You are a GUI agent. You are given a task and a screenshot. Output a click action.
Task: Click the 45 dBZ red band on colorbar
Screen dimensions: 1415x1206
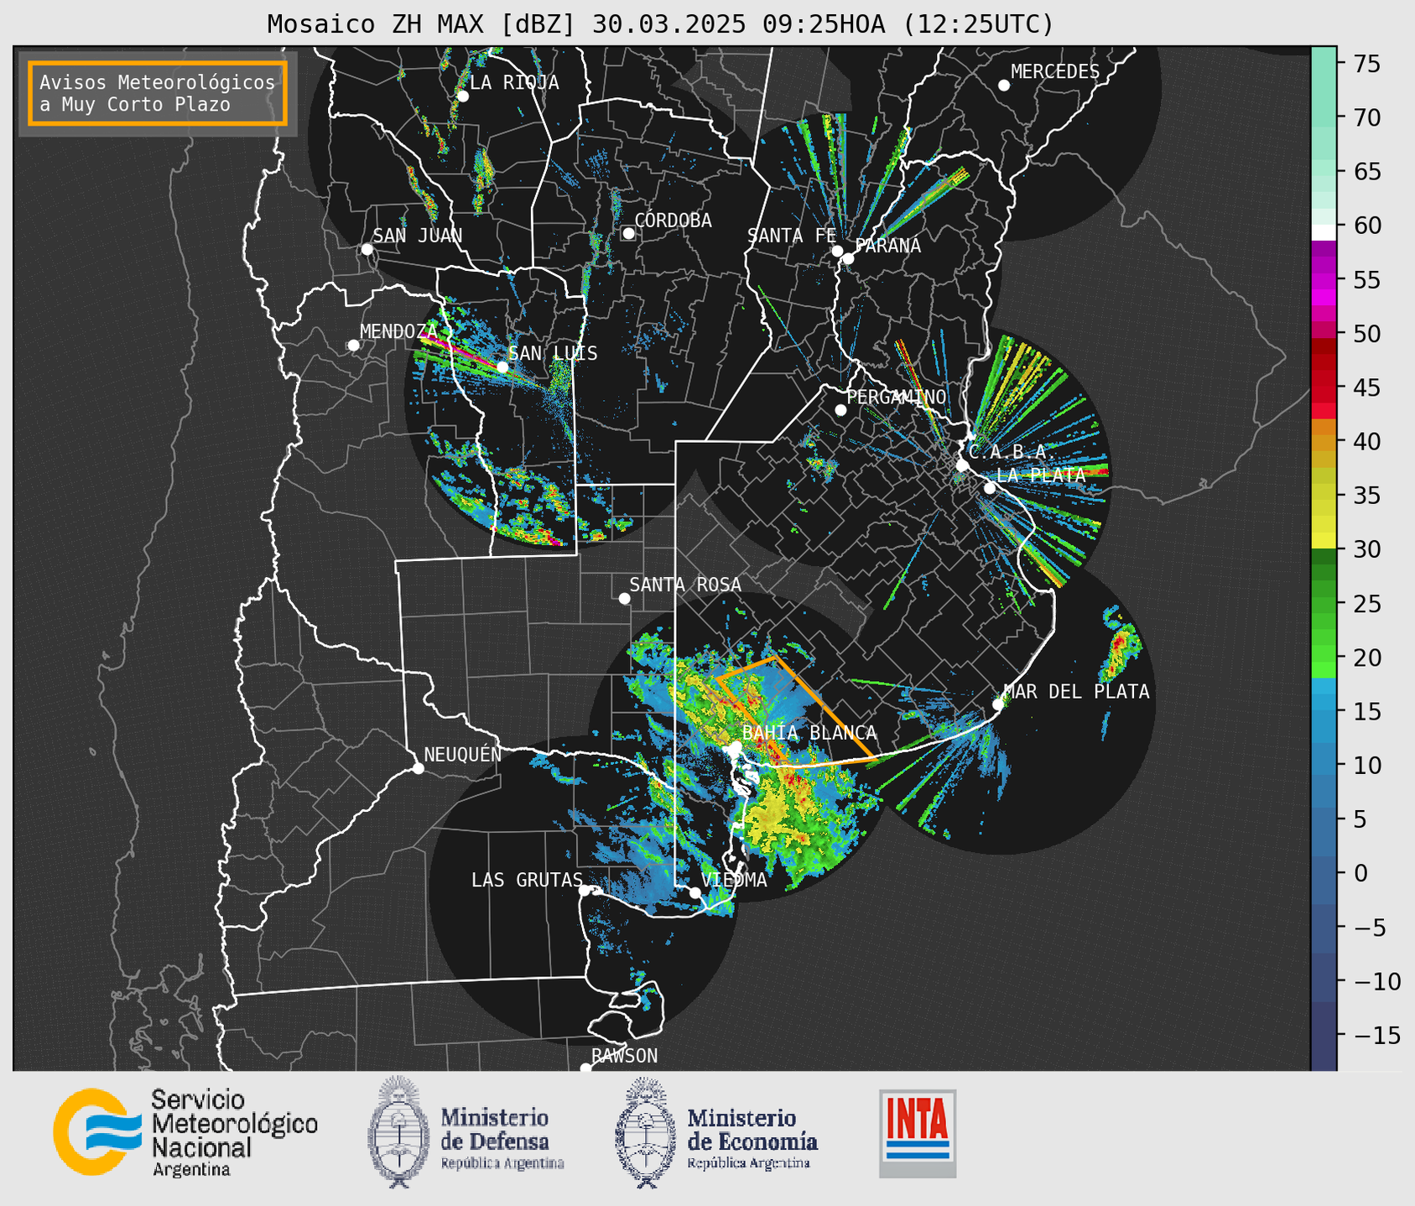[x=1324, y=388]
